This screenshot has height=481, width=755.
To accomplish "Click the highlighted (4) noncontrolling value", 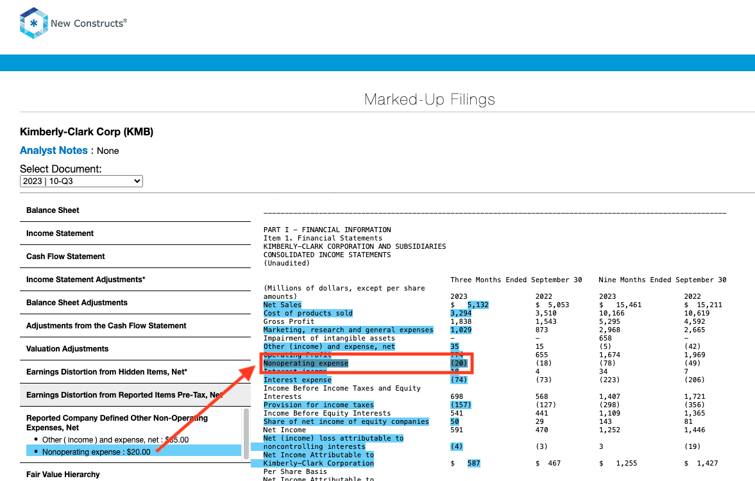I will tap(457, 446).
